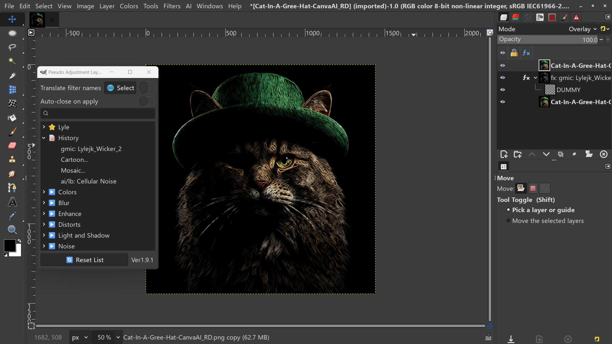Image resolution: width=612 pixels, height=344 pixels.
Task: Hide the DUMMY layer
Action: pyautogui.click(x=503, y=90)
